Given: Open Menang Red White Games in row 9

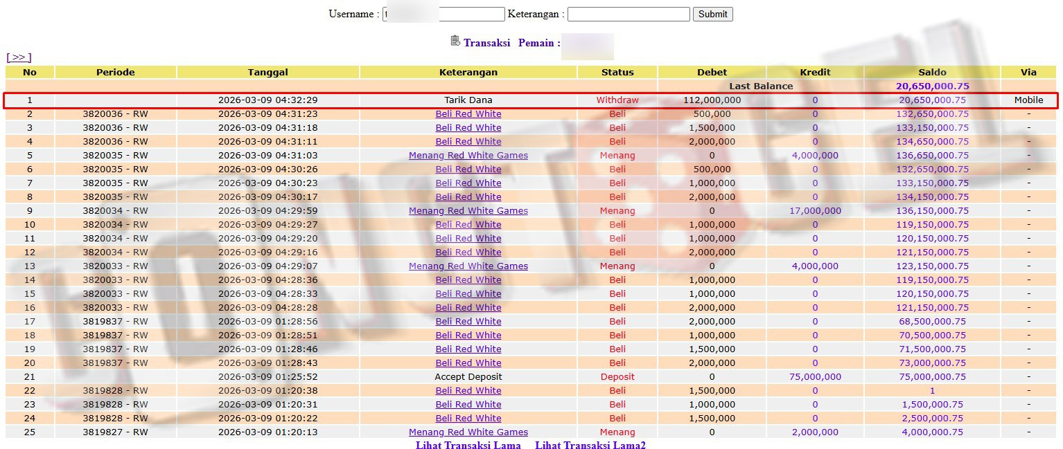Looking at the screenshot, I should (468, 210).
